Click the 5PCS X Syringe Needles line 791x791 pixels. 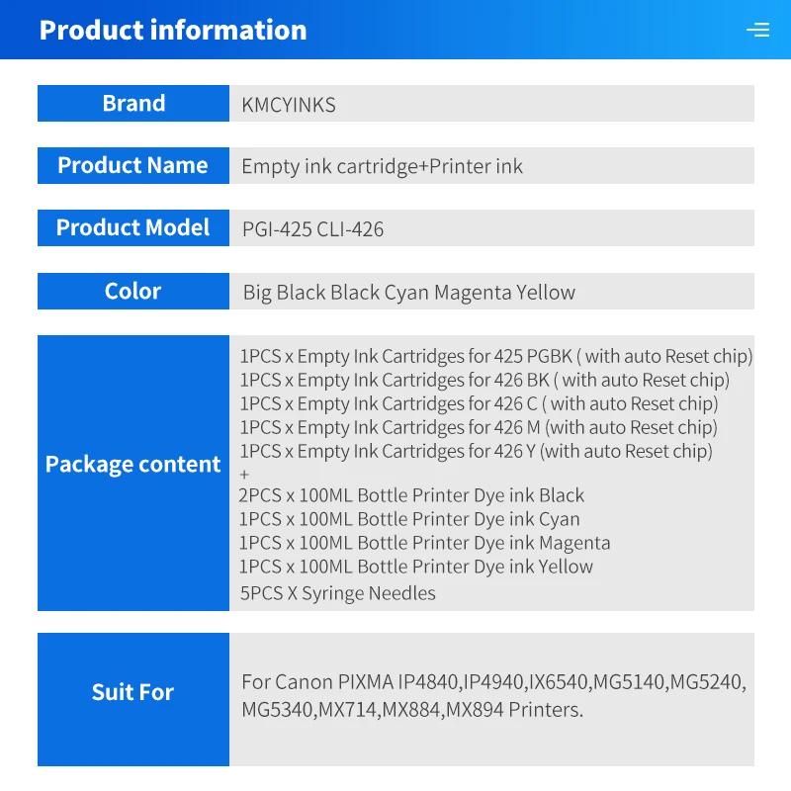click(337, 593)
